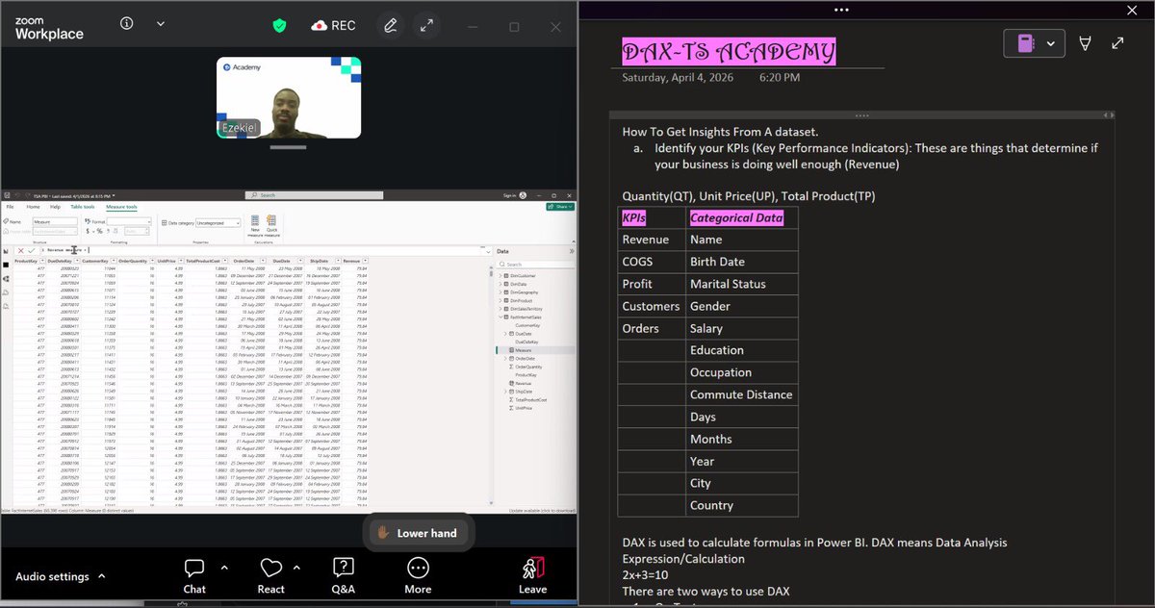Expand DimDate table in Data pane
This screenshot has height=608, width=1155.
tap(500, 284)
